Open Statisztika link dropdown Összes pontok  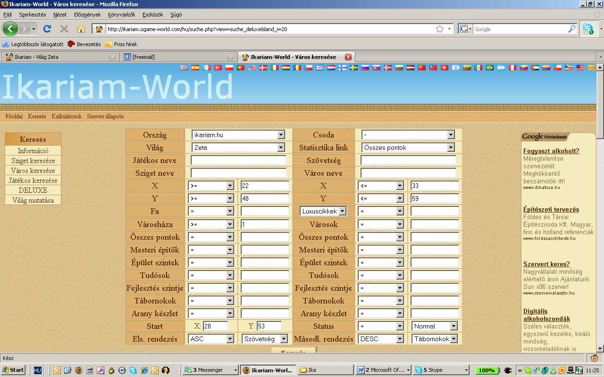tap(408, 148)
